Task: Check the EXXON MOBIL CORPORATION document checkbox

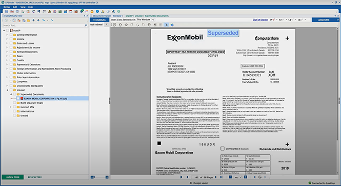Action: pos(18,99)
